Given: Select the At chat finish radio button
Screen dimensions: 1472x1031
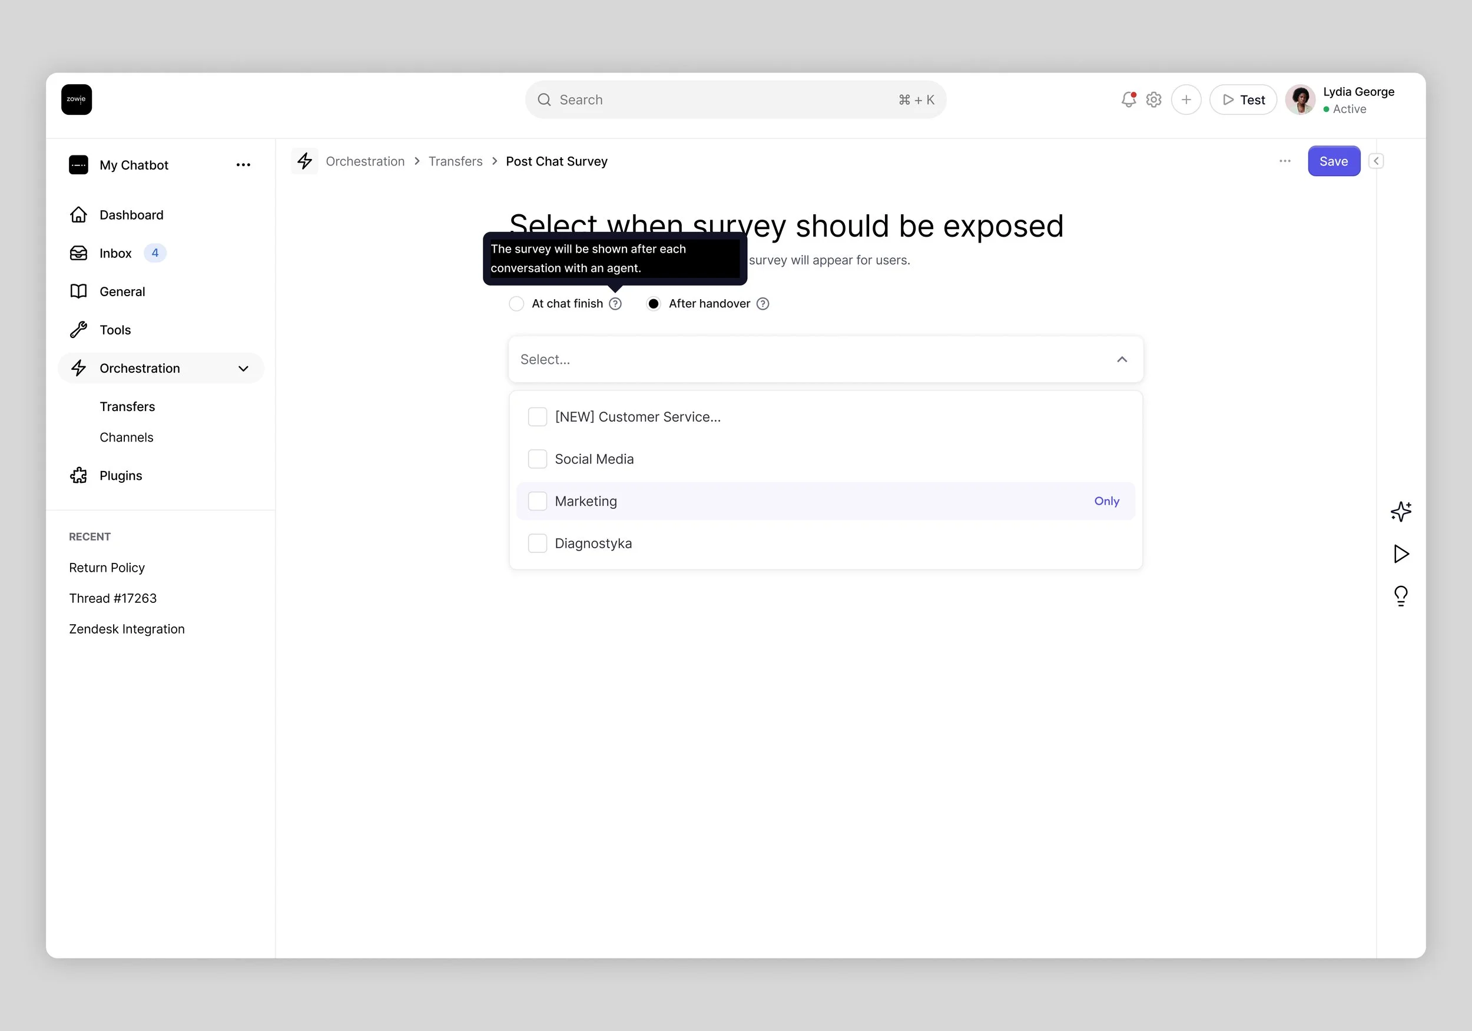Looking at the screenshot, I should tap(516, 304).
